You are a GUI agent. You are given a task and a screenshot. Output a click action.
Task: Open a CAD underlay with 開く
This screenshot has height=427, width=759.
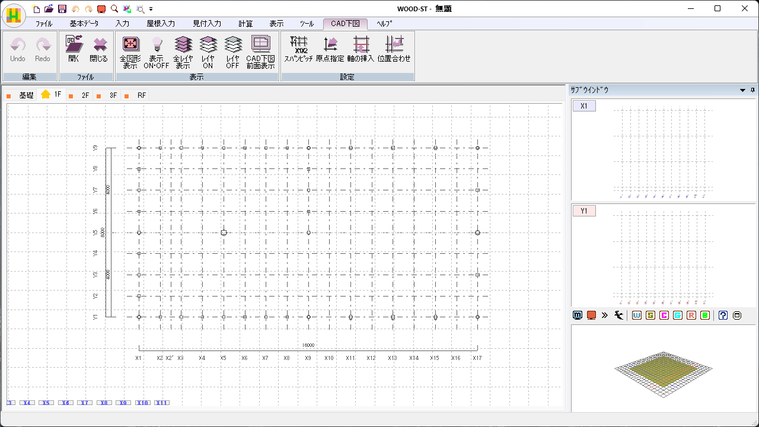coord(74,45)
